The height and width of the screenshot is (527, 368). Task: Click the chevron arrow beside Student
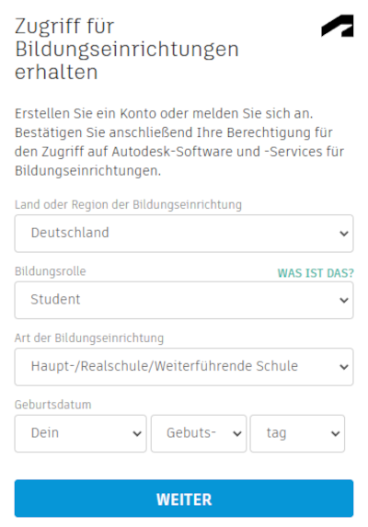344,300
